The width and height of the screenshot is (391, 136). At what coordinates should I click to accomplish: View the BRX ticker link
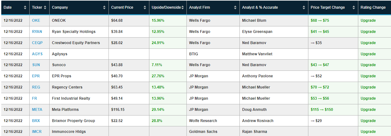coord(36,121)
